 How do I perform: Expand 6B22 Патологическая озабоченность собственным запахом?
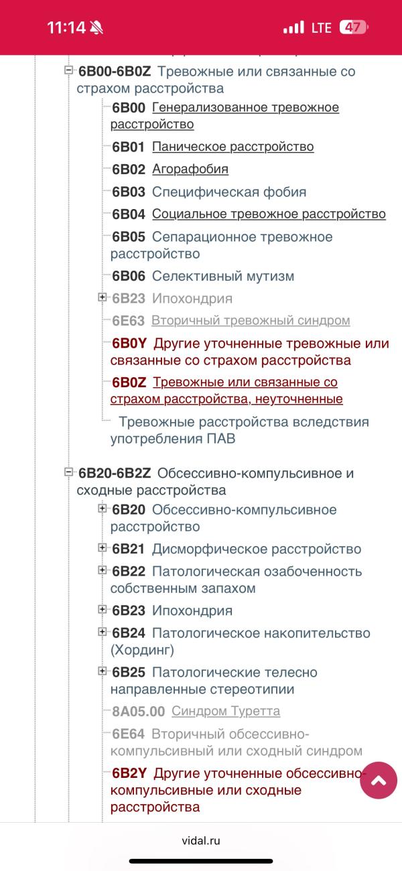103,570
